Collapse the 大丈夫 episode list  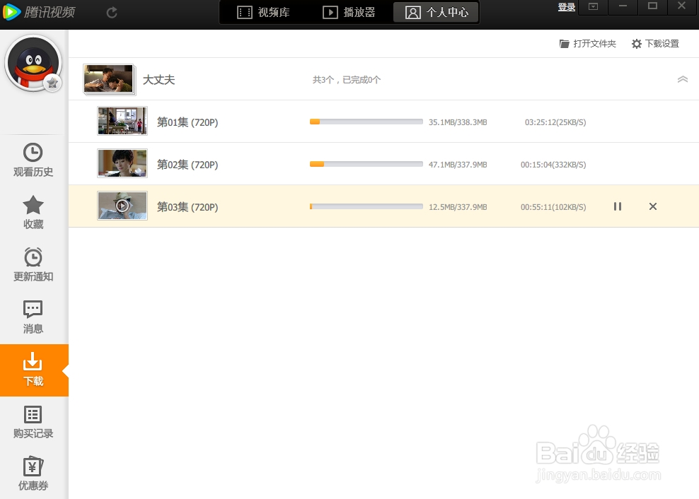[x=683, y=80]
